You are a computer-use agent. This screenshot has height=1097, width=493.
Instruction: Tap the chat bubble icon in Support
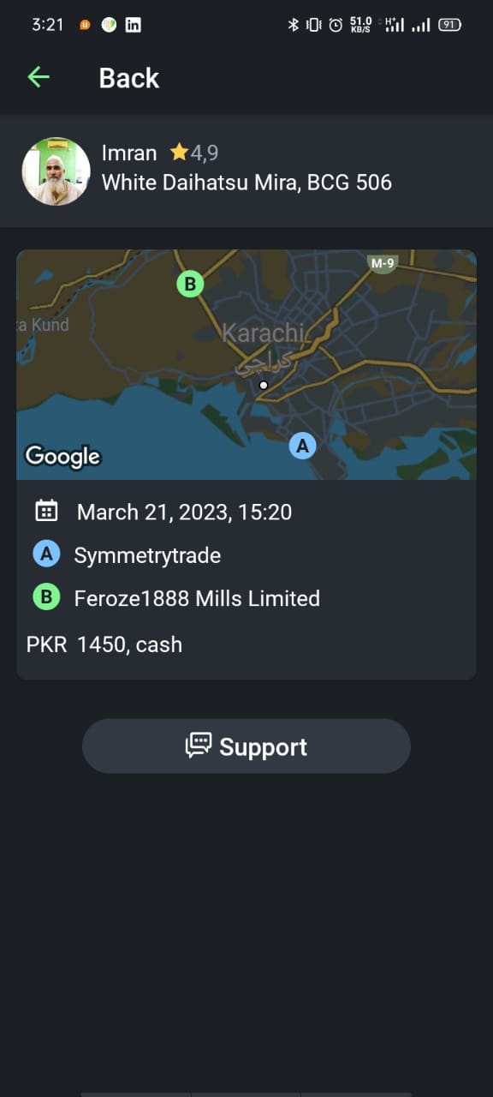[x=199, y=746]
